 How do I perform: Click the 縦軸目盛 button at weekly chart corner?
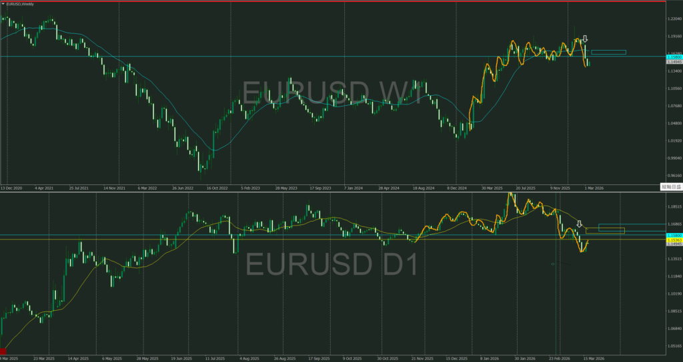(671, 186)
